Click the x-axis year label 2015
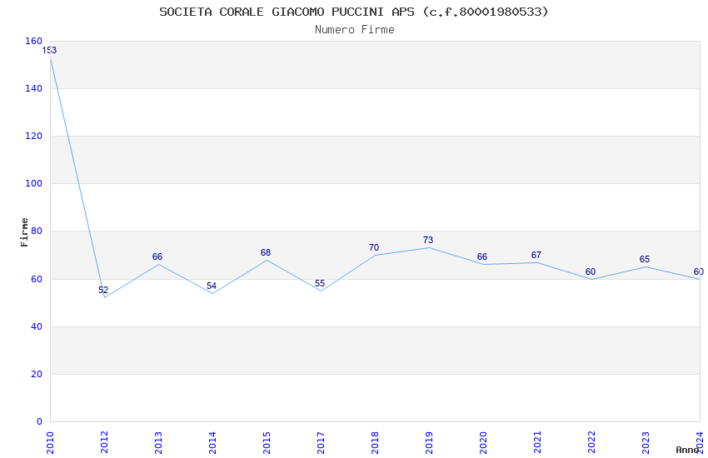The image size is (708, 458). [267, 442]
